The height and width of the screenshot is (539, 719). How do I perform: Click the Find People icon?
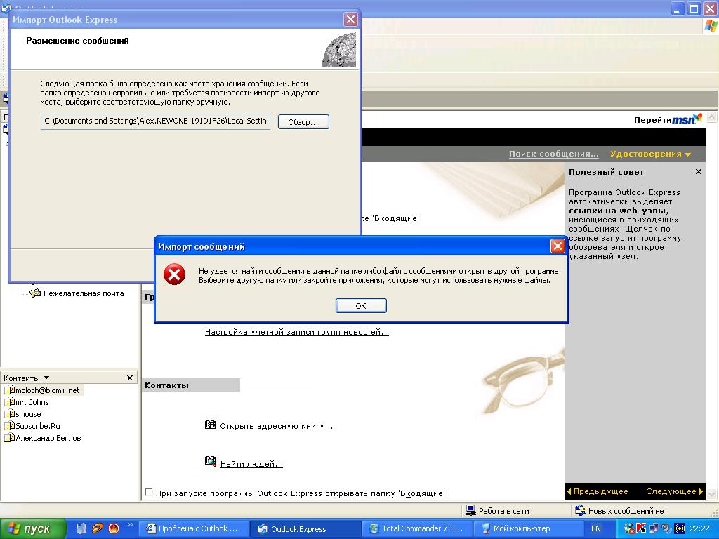(x=210, y=462)
